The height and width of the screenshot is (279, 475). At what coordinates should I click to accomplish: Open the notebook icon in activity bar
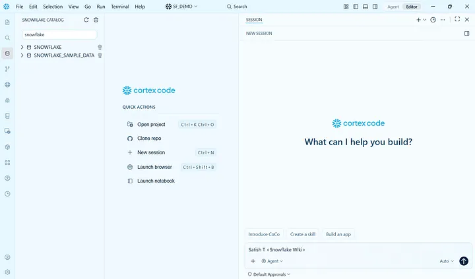(7, 115)
